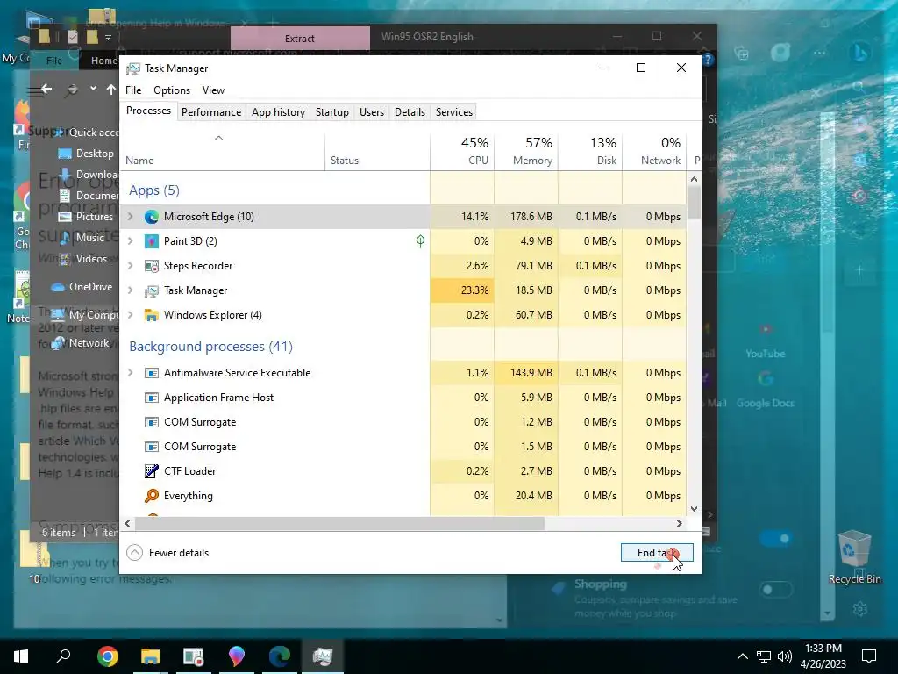Screen dimensions: 898x674
Task: Show hidden tray icons chevron
Action: tap(742, 656)
